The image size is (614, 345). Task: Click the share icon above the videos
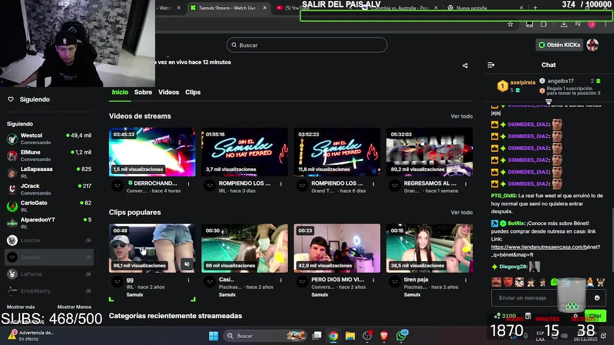pos(465,66)
